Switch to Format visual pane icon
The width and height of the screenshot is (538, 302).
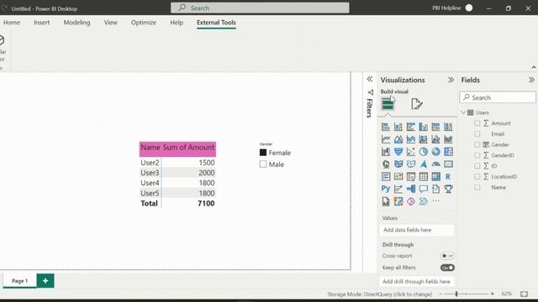417,104
